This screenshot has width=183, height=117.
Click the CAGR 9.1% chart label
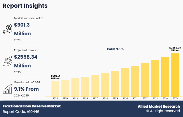pyautogui.click(x=115, y=49)
